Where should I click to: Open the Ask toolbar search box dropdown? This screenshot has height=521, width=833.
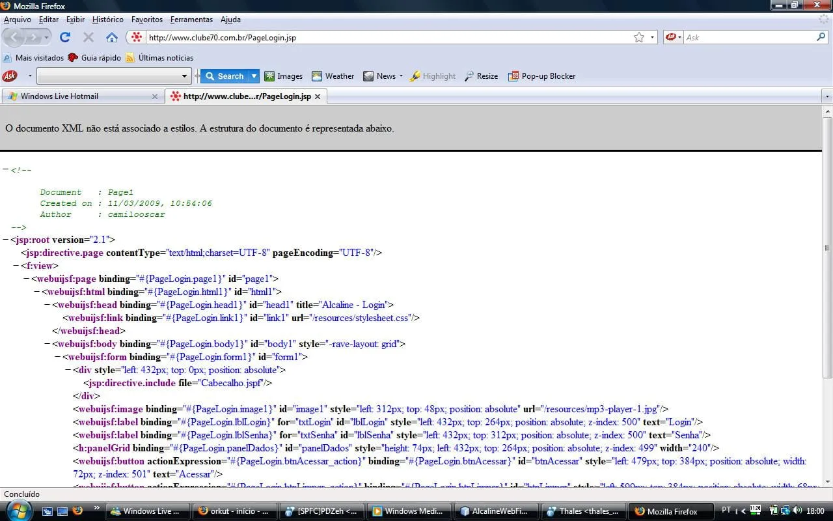[184, 76]
